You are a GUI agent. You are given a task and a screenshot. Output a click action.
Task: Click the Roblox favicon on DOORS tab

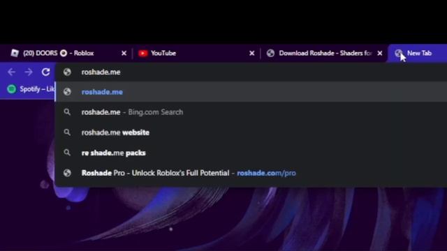(15, 53)
